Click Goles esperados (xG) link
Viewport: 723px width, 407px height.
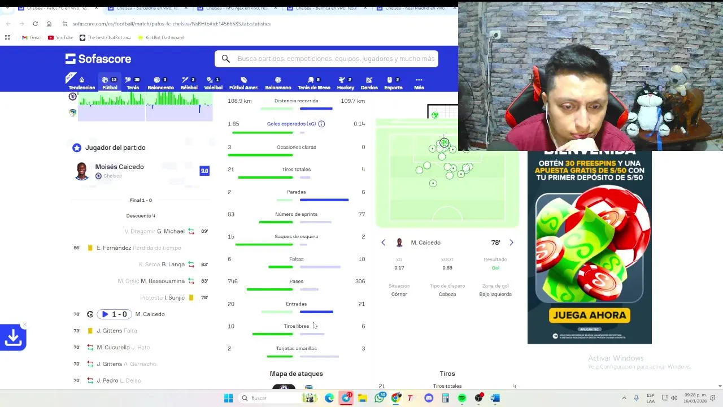[x=291, y=124]
